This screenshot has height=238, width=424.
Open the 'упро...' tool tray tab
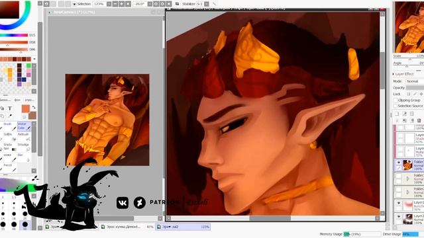[x=29, y=100]
